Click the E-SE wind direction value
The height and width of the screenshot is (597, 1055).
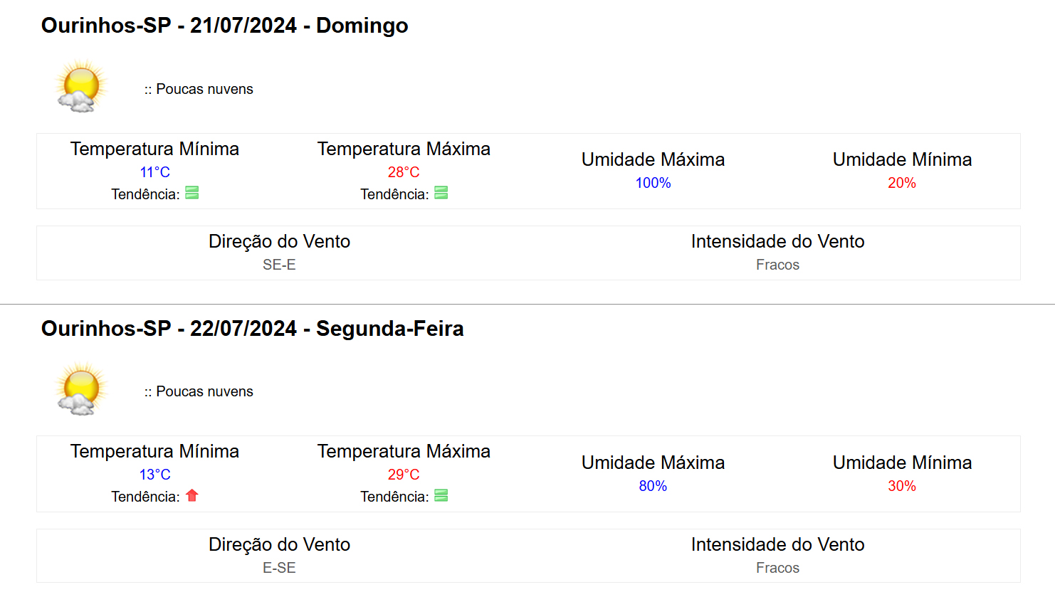(x=279, y=568)
